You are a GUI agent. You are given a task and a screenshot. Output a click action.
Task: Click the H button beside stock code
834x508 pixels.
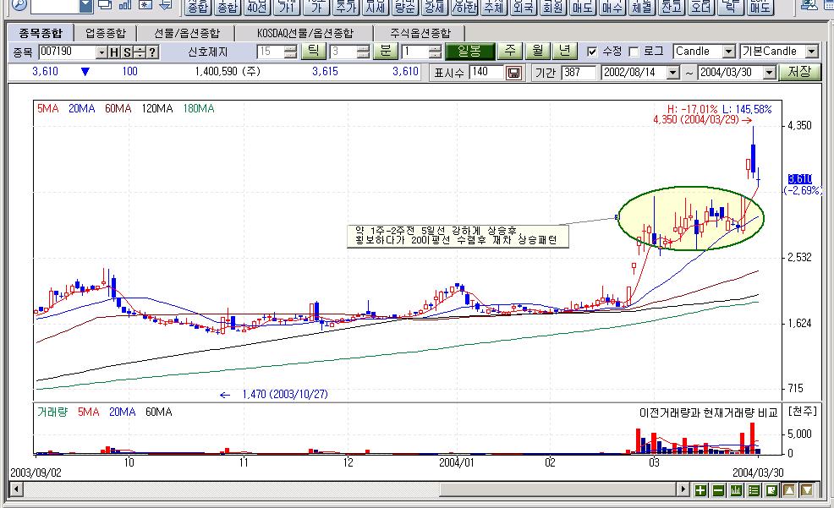[114, 52]
